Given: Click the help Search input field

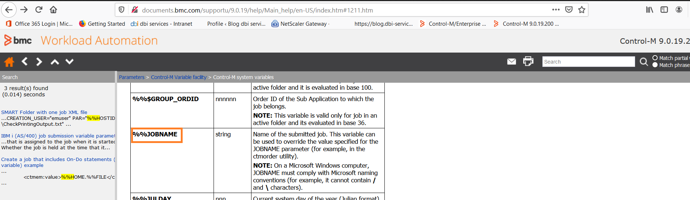Looking at the screenshot, I should 588,61.
